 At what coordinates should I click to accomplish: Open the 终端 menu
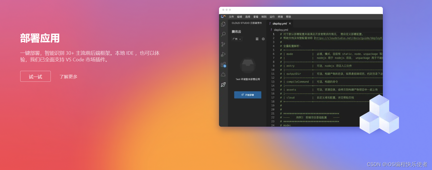point(280,17)
